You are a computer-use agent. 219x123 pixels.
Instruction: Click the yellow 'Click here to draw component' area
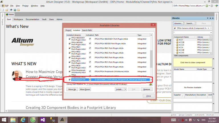click(x=193, y=62)
